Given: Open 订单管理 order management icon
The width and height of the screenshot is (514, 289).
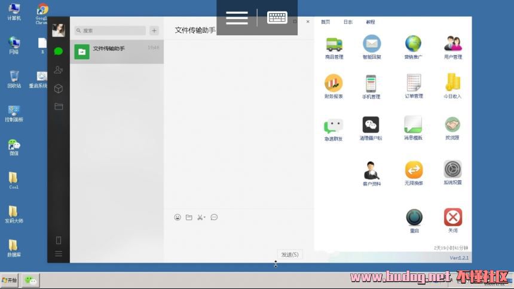Looking at the screenshot, I should pos(414,83).
